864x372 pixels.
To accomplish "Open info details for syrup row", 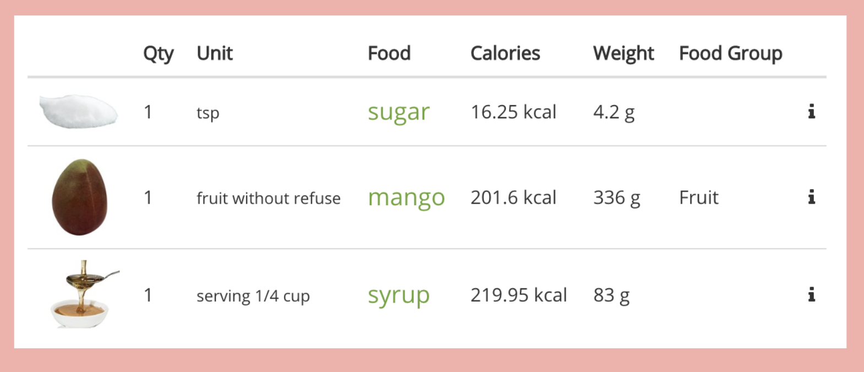I will [812, 296].
